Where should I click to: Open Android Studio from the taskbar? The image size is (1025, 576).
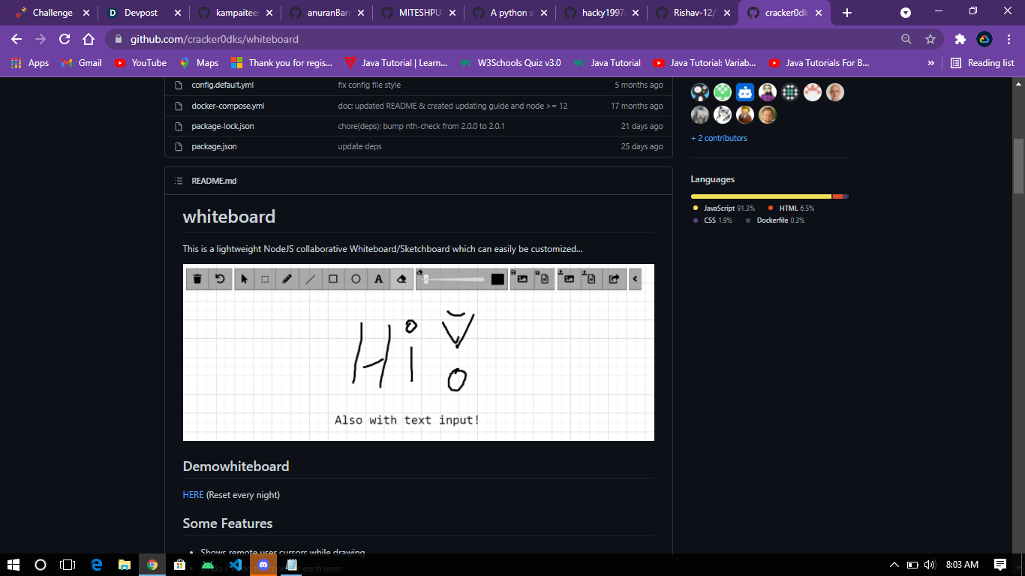[208, 565]
